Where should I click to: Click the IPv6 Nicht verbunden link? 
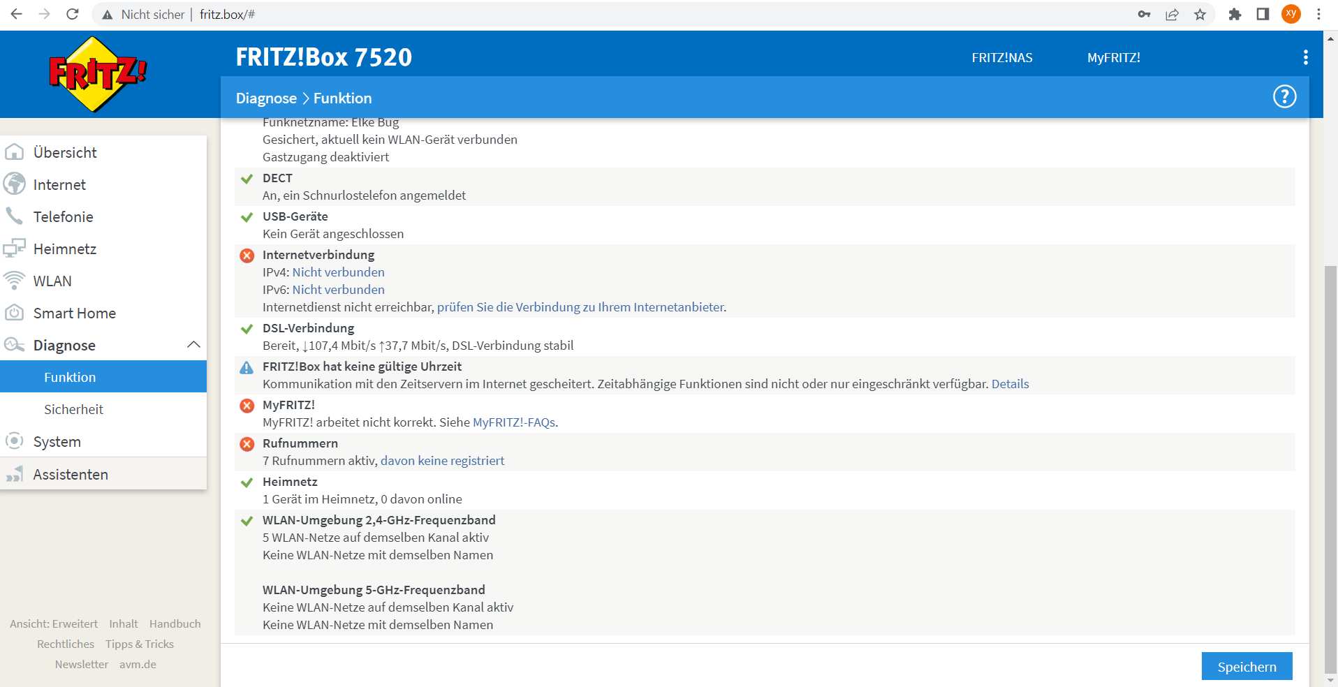pyautogui.click(x=338, y=290)
